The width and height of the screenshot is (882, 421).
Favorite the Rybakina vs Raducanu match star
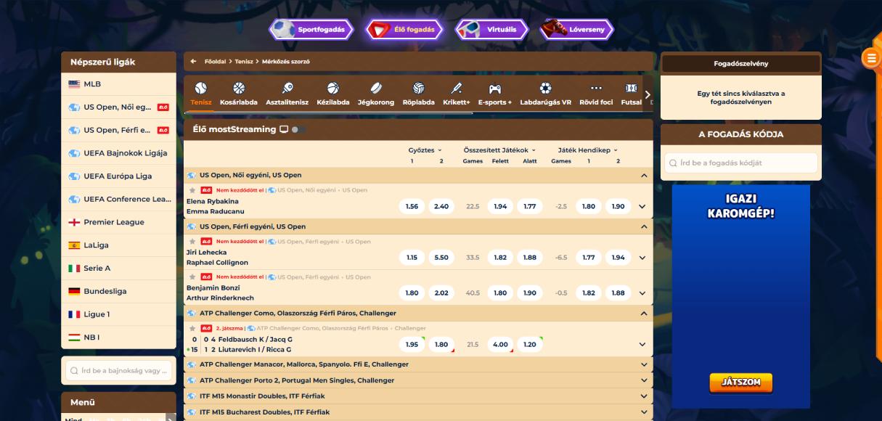(x=192, y=190)
